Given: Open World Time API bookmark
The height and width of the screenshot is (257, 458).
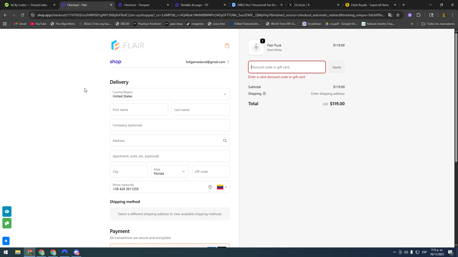Looking at the screenshot, I should (x=280, y=24).
